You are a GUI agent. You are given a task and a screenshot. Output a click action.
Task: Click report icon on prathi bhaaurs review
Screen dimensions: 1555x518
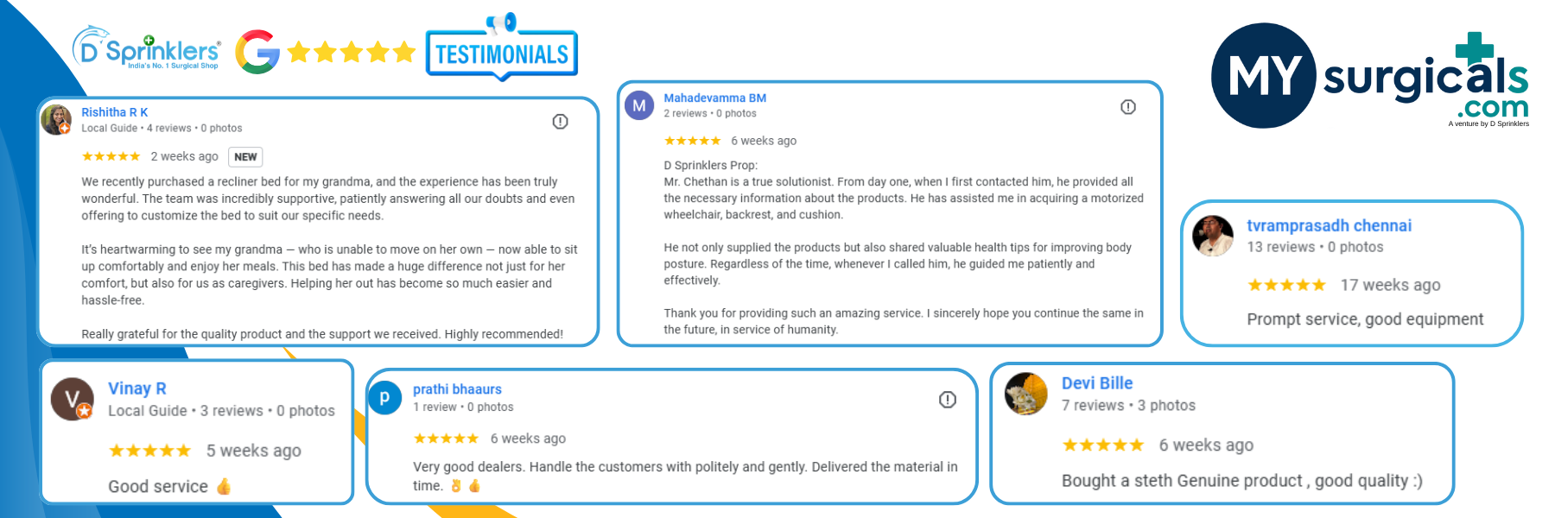click(948, 400)
